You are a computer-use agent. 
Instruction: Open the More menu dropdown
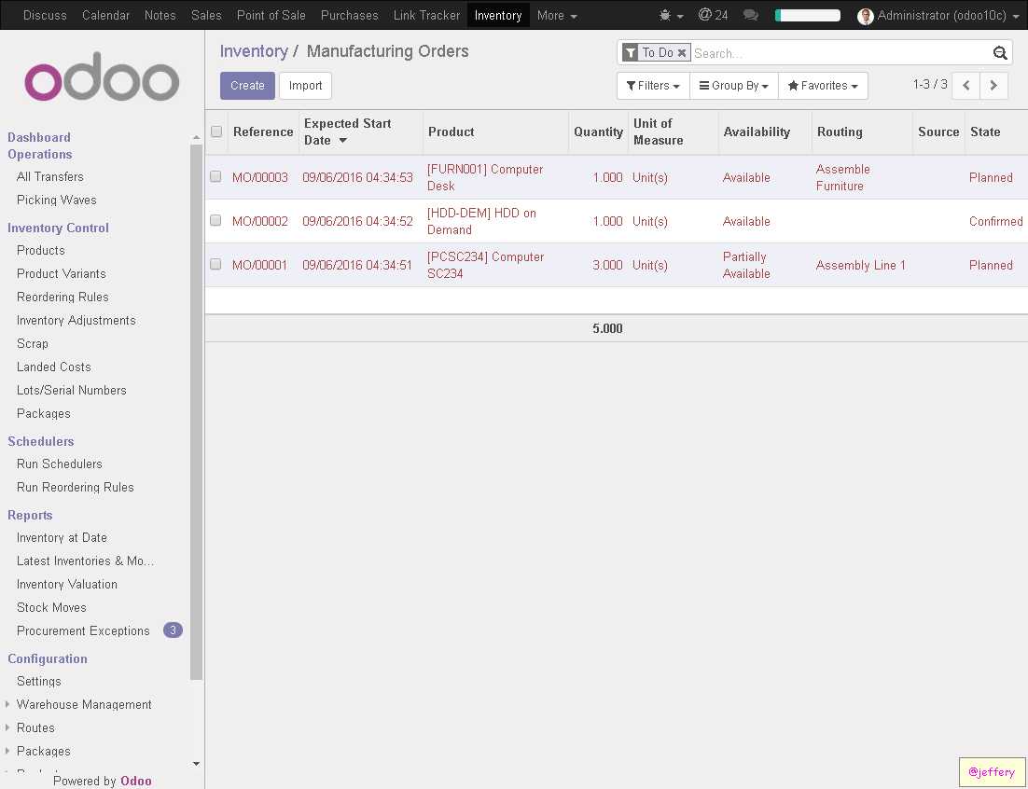(557, 15)
